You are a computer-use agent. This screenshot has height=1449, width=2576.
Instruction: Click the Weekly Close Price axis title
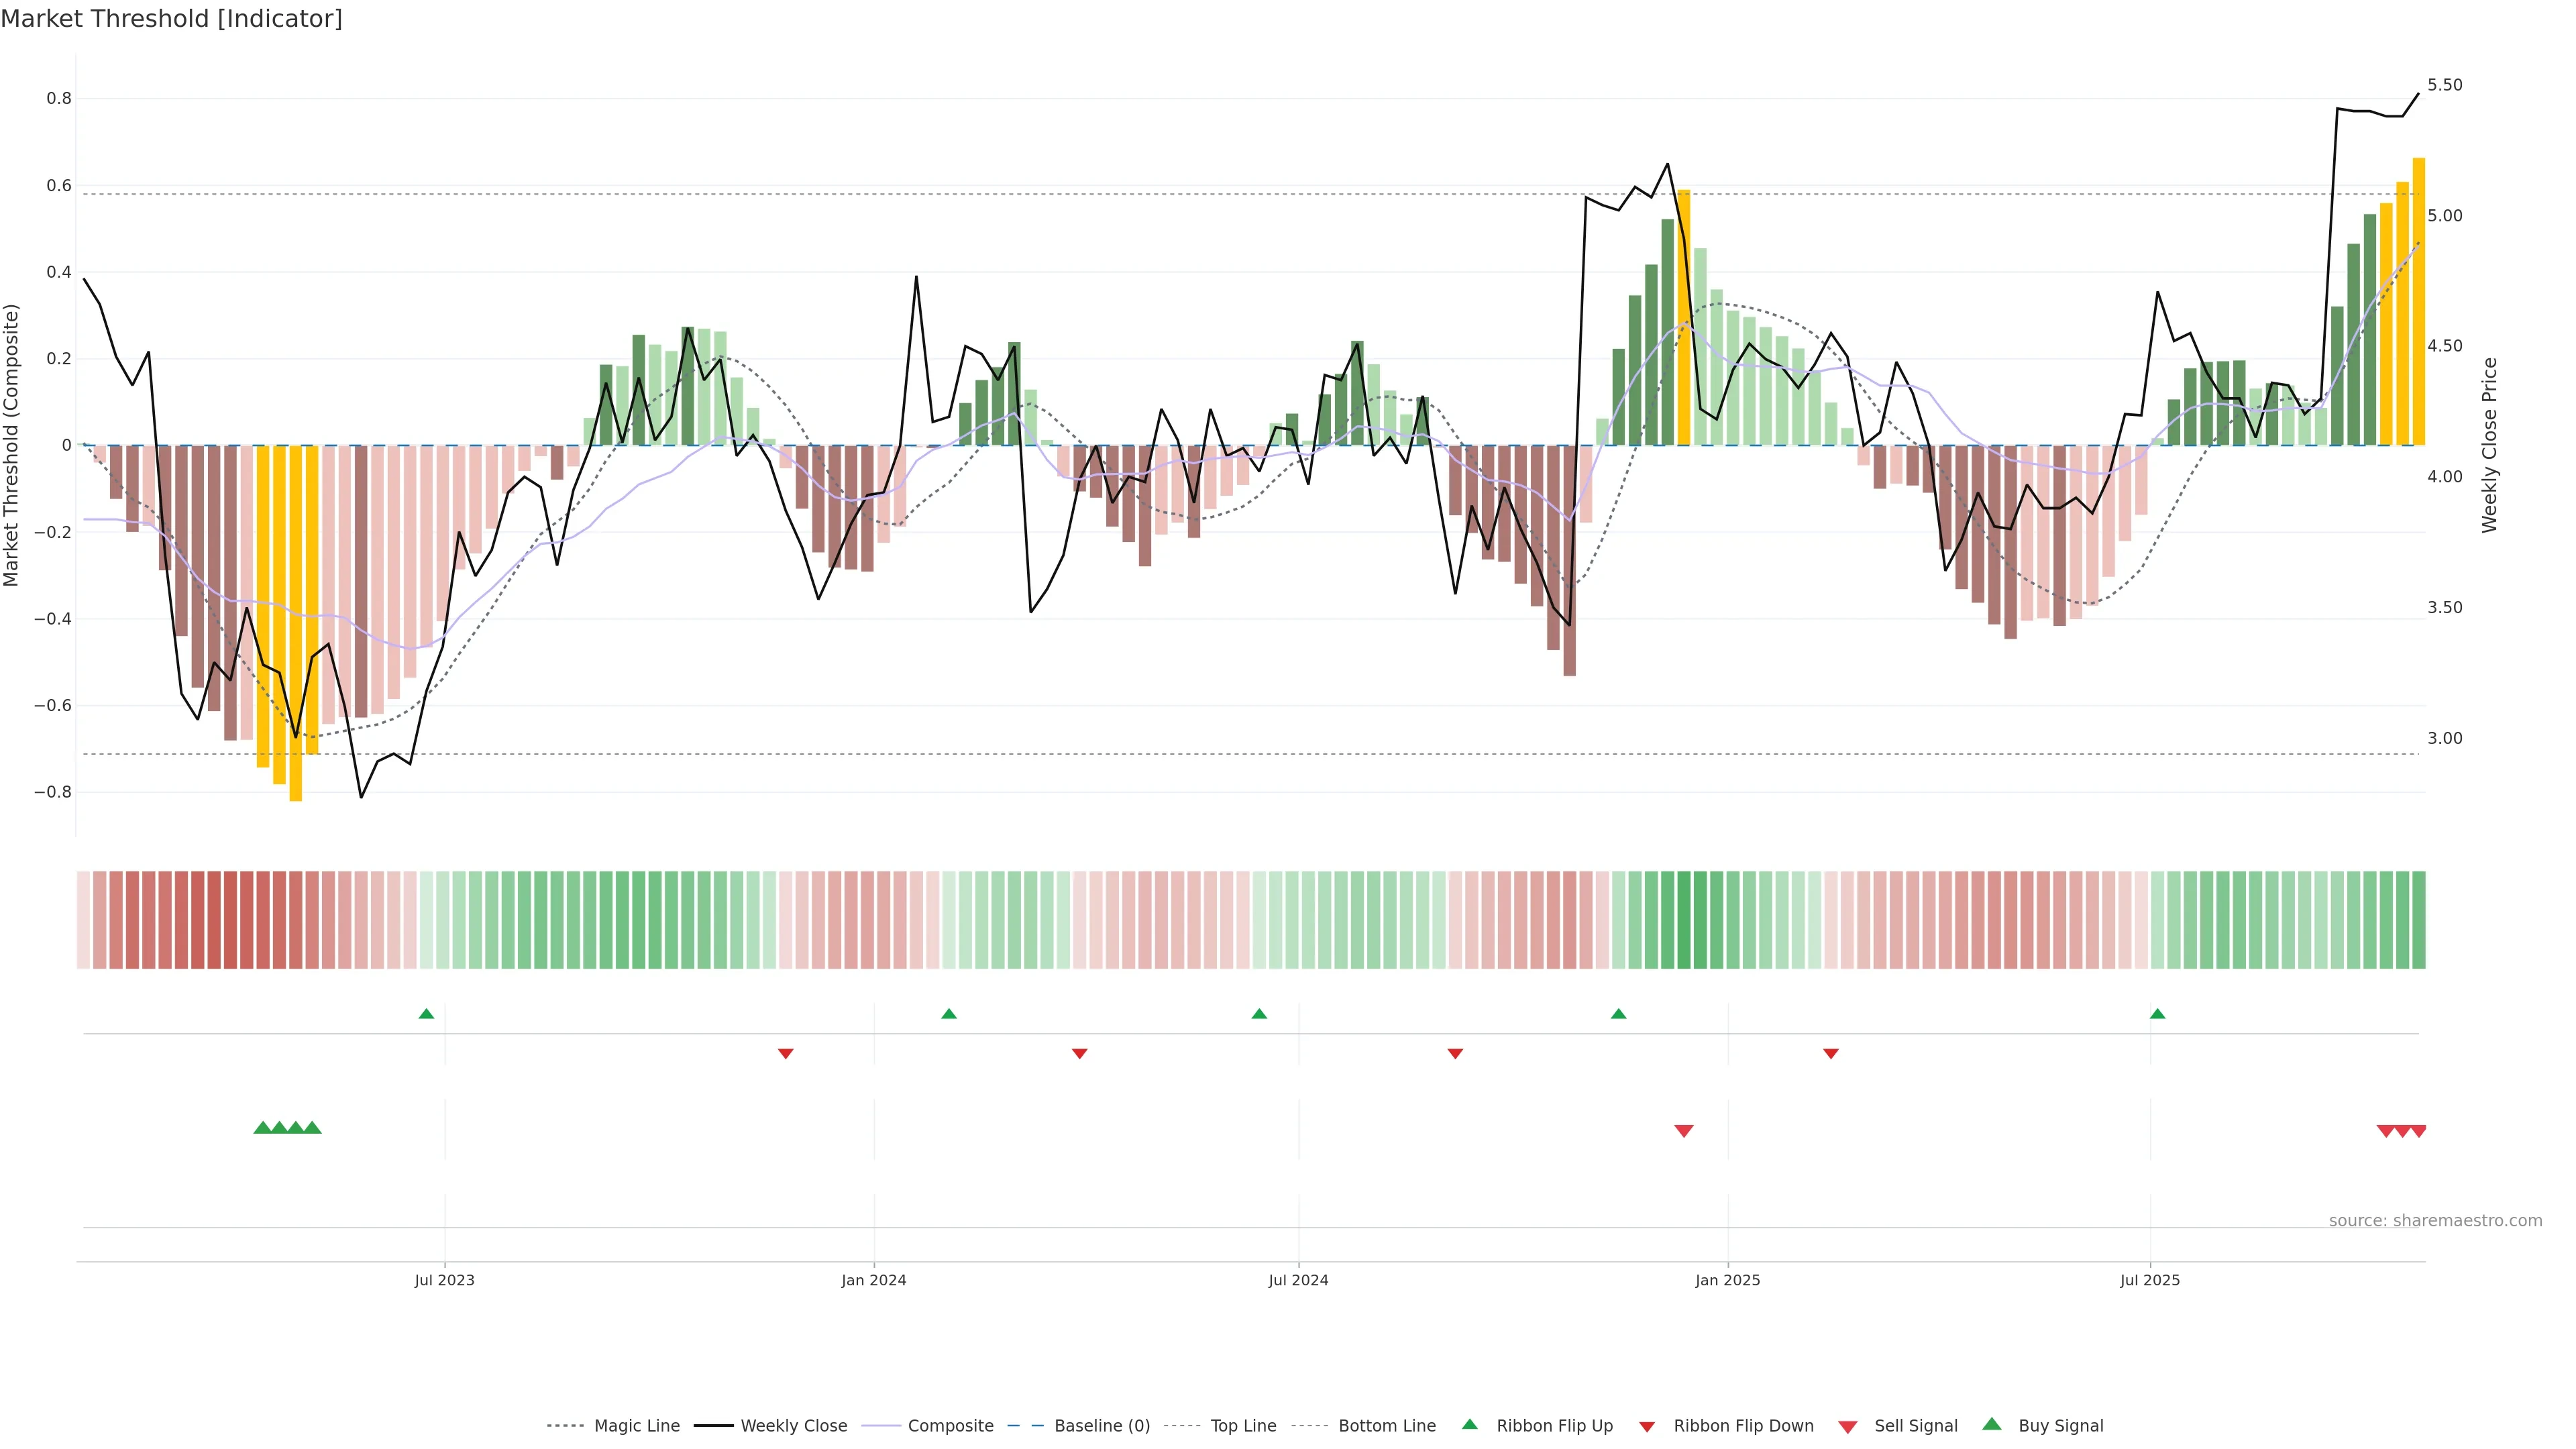coord(2489,445)
